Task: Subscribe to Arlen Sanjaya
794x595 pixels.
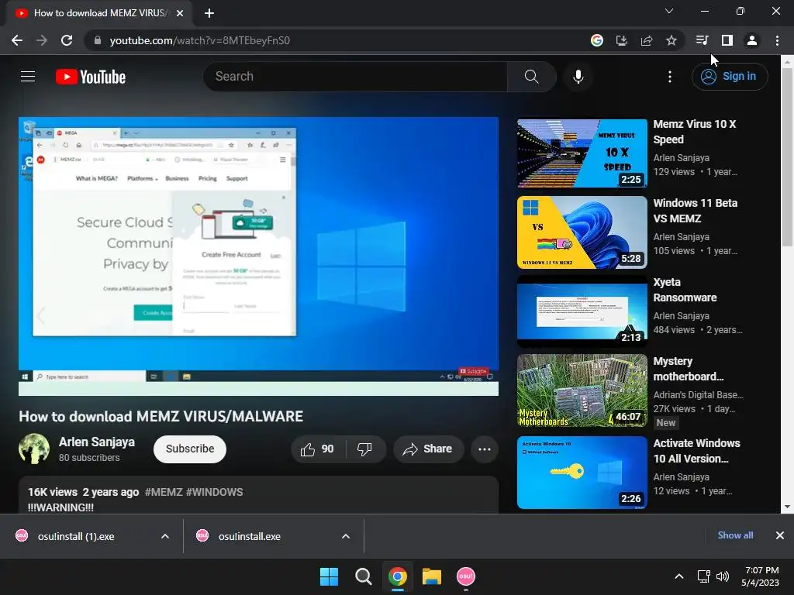Action: (190, 449)
